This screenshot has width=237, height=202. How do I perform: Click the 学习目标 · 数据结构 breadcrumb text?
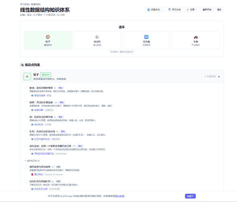tap(30, 4)
